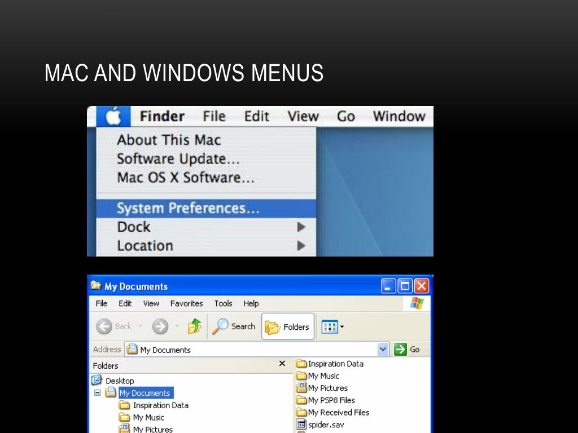This screenshot has height=433, width=578.
Task: Open the Tools menu
Action: [x=224, y=303]
